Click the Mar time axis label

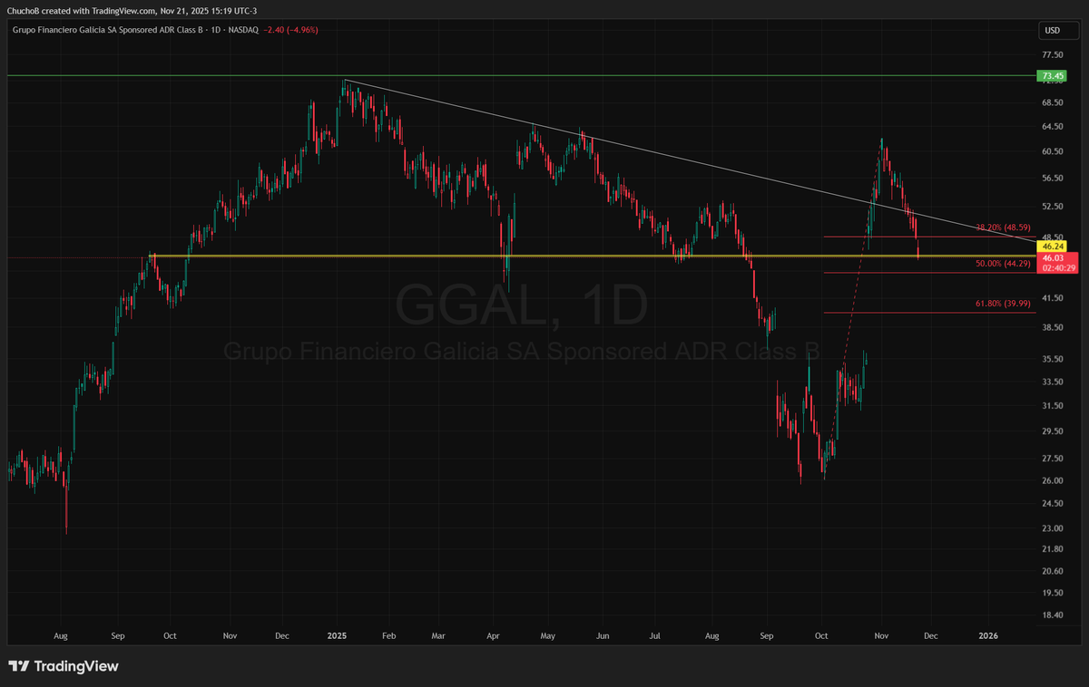click(x=438, y=637)
